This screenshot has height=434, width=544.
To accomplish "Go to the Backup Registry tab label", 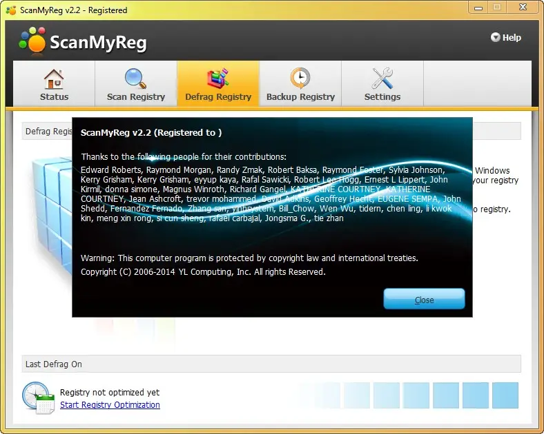I will coord(300,97).
